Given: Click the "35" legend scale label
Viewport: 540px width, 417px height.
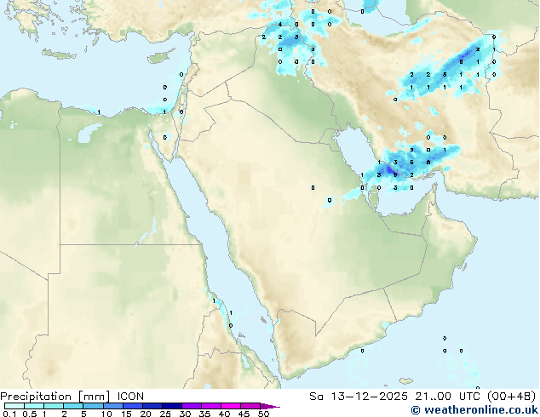Looking at the screenshot, I should (x=204, y=414).
